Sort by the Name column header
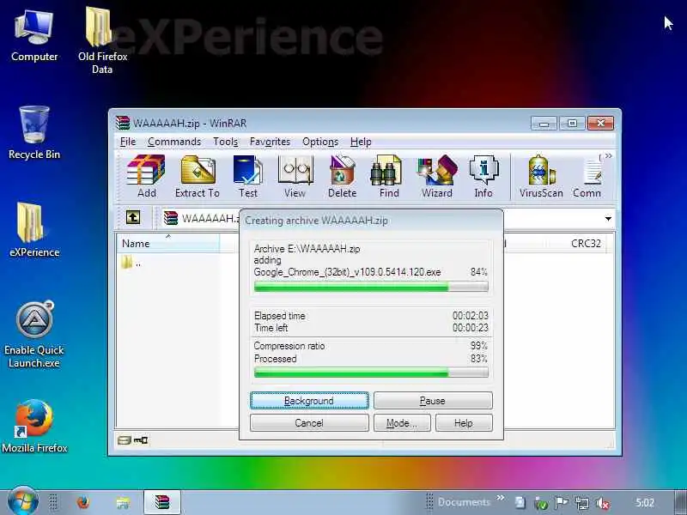687x515 pixels. [168, 244]
